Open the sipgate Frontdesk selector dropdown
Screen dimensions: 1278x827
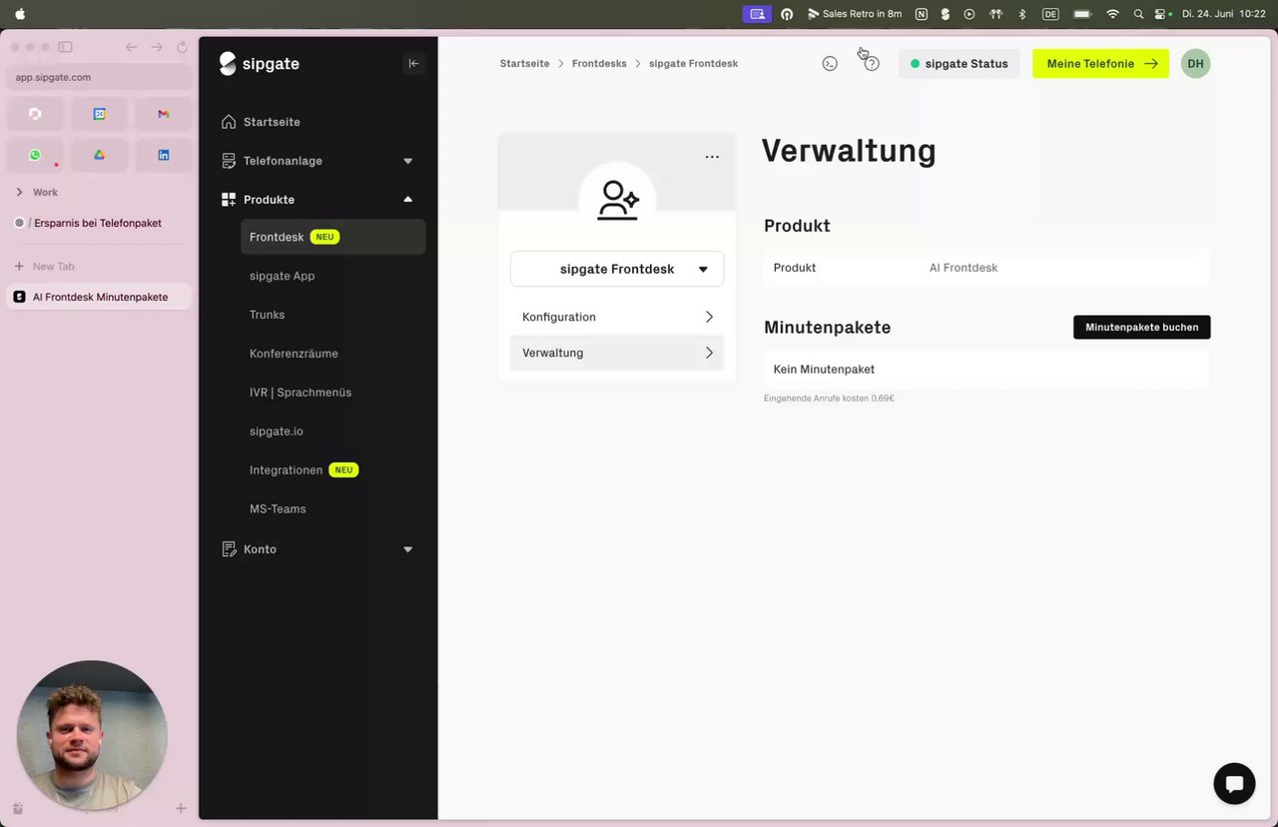pyautogui.click(x=617, y=269)
